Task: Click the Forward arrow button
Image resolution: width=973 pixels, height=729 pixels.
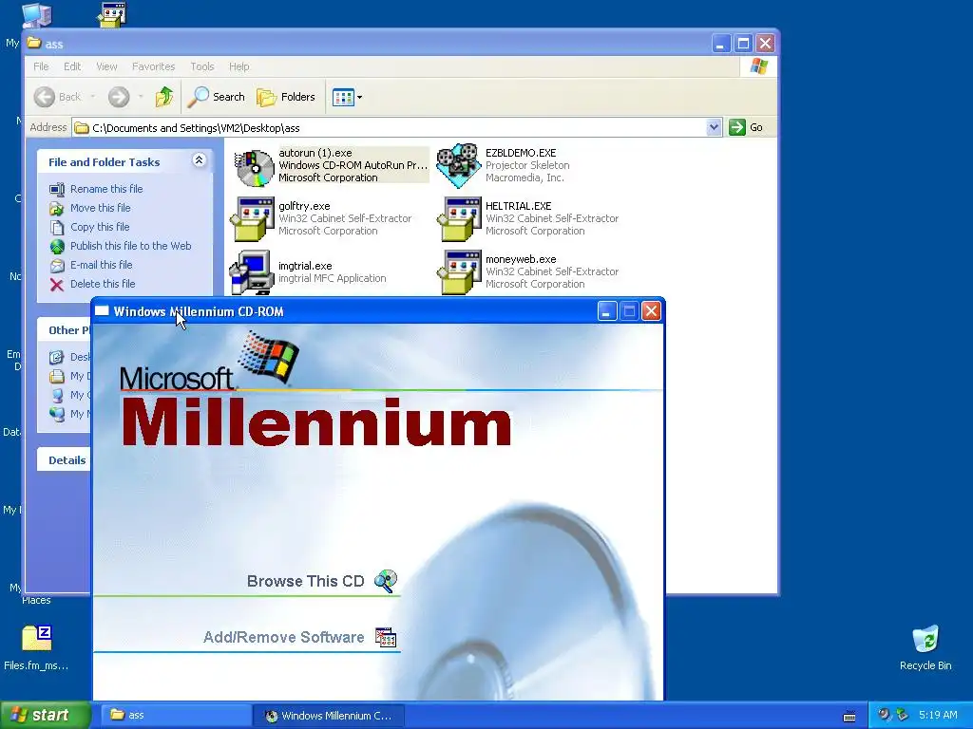Action: (x=119, y=97)
